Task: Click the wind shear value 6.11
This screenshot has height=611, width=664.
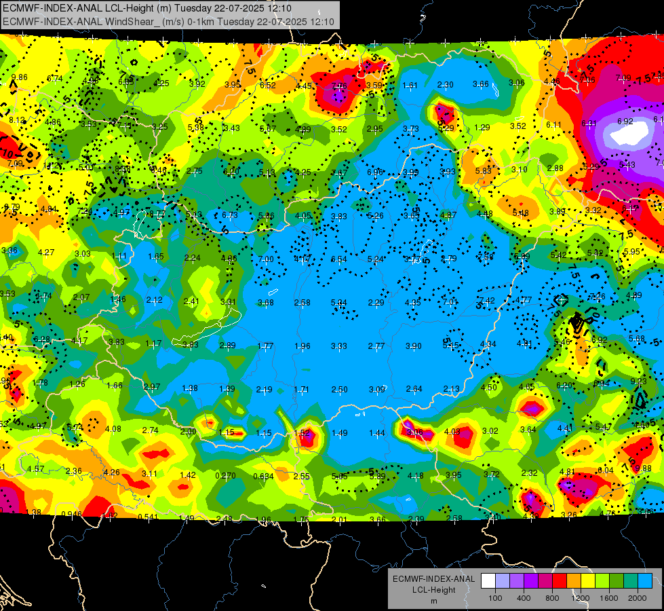Action: (553, 125)
